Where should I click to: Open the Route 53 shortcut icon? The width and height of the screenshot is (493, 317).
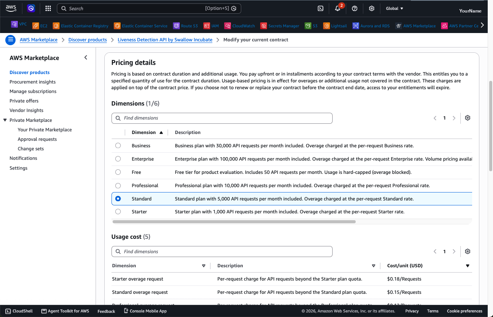[x=176, y=26]
